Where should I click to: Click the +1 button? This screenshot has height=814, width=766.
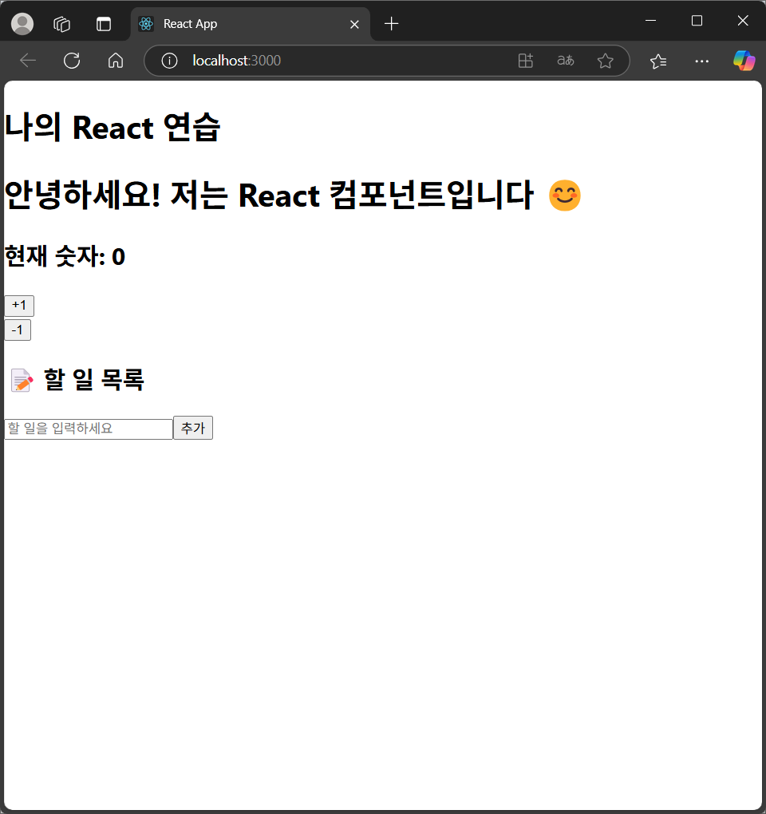19,306
